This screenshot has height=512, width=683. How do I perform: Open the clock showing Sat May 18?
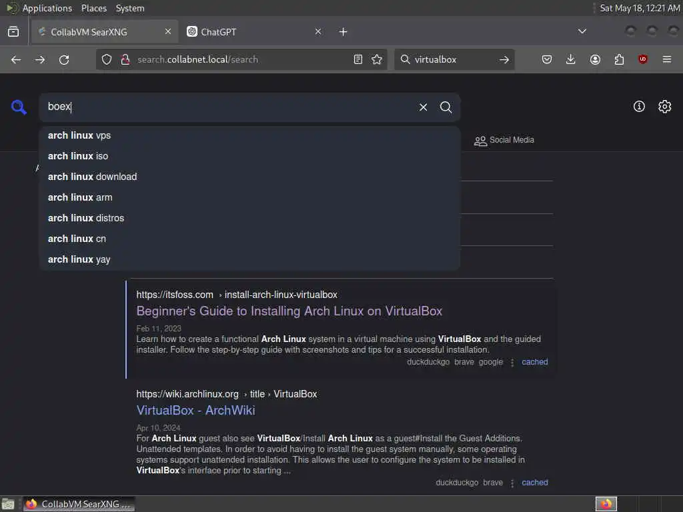point(640,8)
